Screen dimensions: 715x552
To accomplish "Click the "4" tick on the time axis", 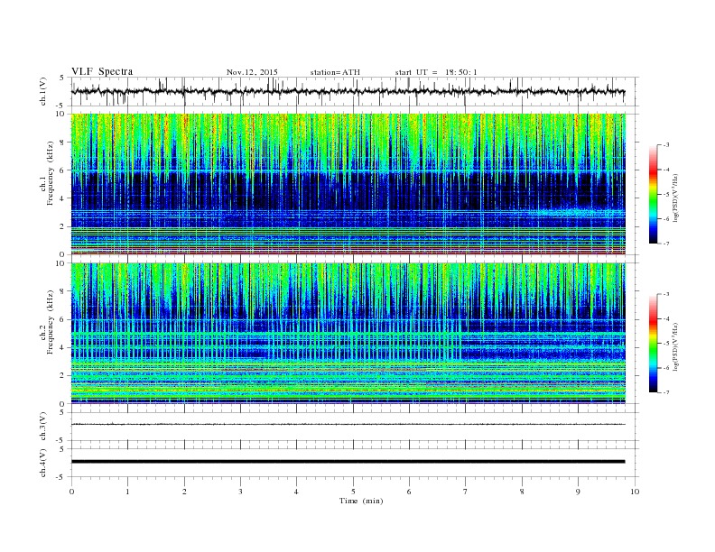I will [x=296, y=492].
